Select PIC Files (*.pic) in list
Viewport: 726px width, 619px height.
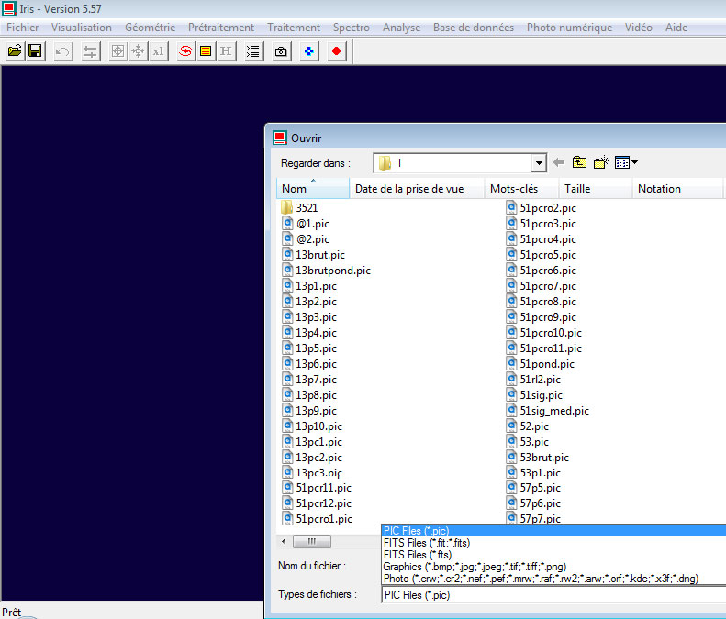[553, 531]
